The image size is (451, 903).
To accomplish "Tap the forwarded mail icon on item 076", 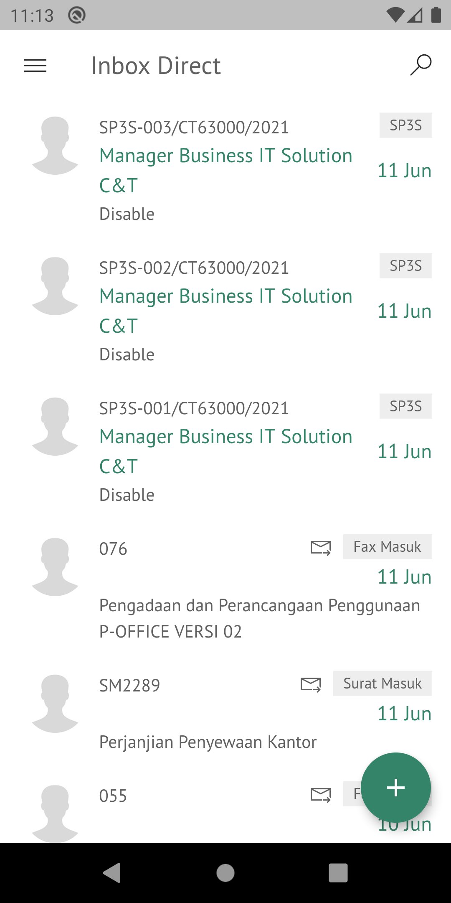I will 321,548.
